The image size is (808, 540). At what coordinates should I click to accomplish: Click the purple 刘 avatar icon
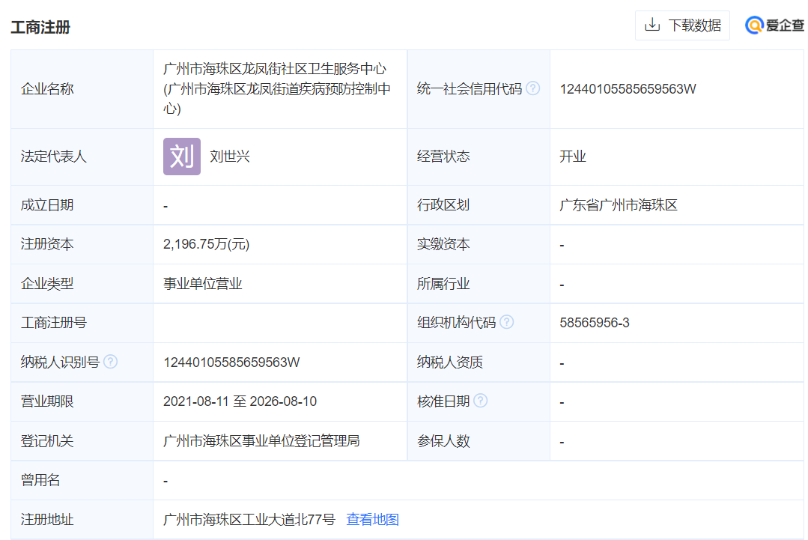tap(182, 157)
